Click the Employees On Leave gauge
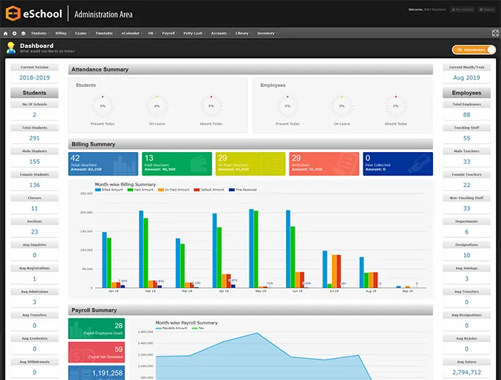Viewport: 501px width, 380px height. (x=342, y=106)
